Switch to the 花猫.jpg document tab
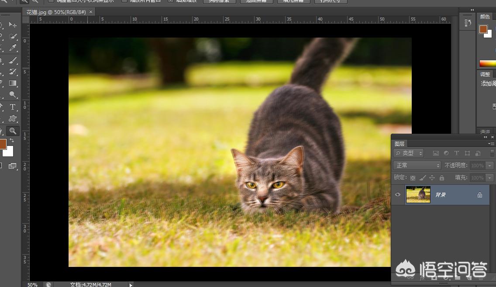Viewport: 496px width, 287px height. pos(56,12)
